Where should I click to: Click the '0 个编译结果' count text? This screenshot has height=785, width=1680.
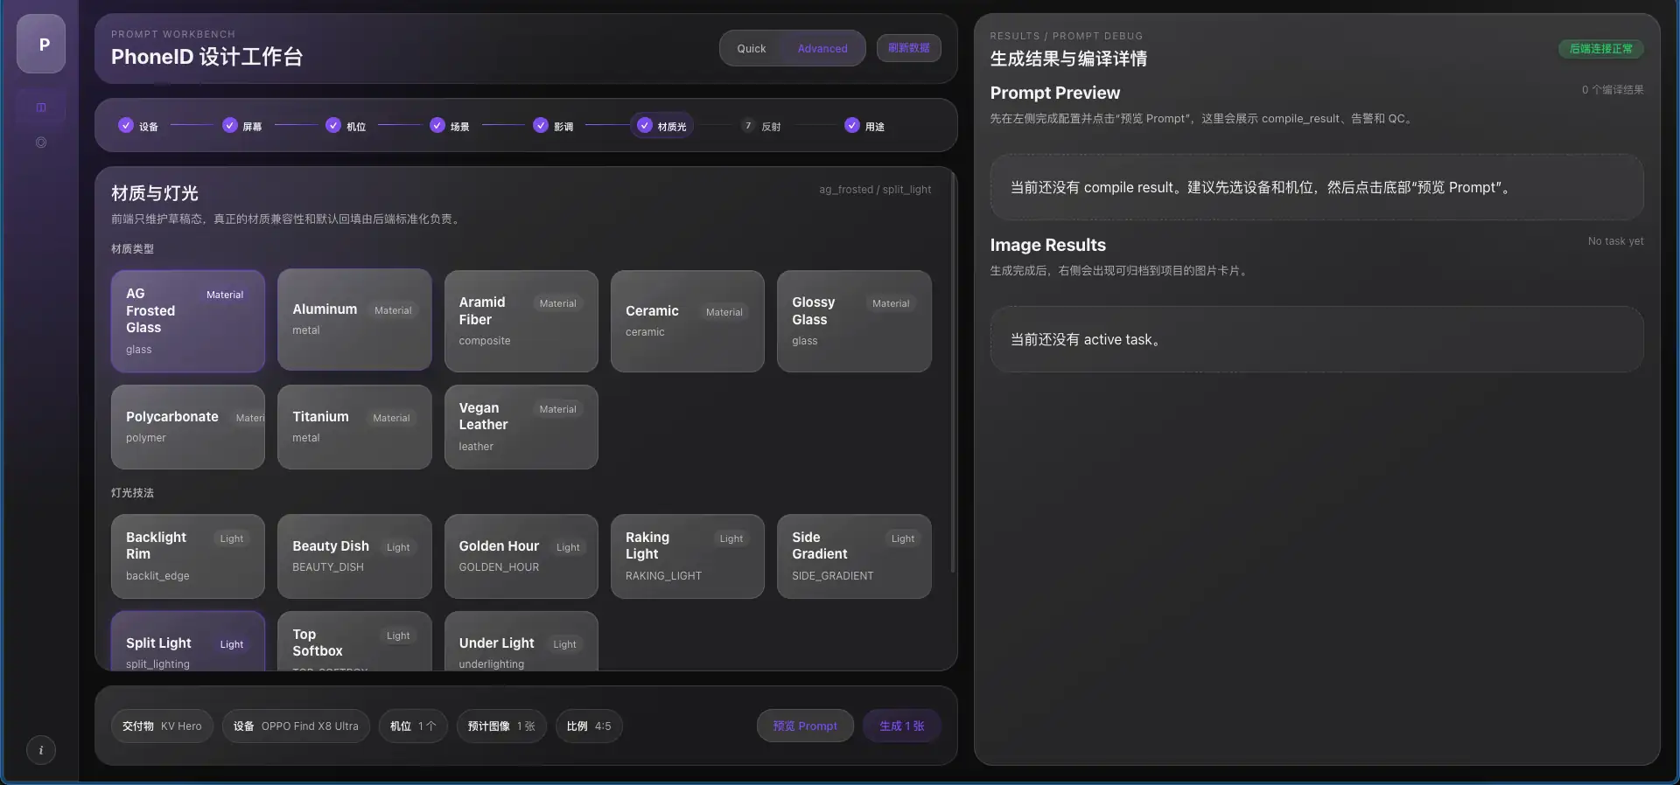pos(1613,90)
